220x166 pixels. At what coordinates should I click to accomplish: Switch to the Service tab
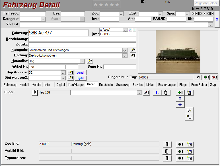[138, 85]
